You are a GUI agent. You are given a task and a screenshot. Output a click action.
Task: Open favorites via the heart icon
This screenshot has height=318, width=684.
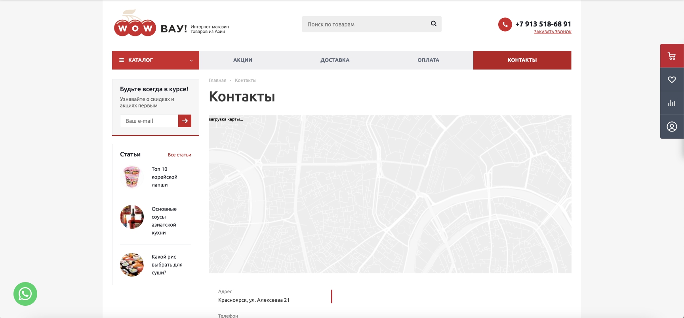672,79
